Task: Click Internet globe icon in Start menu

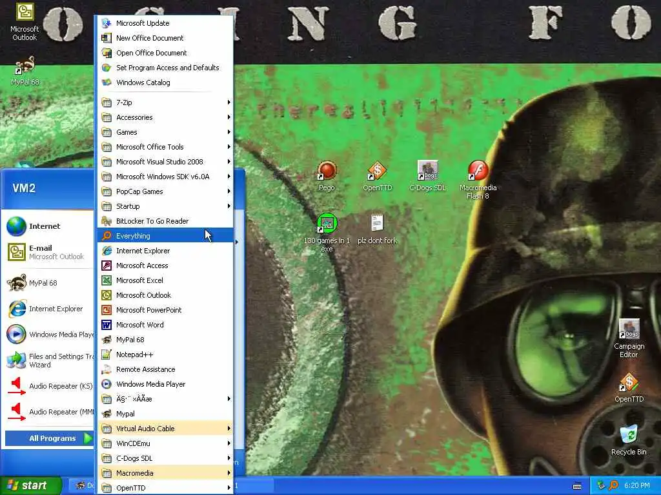Action: pyautogui.click(x=16, y=226)
